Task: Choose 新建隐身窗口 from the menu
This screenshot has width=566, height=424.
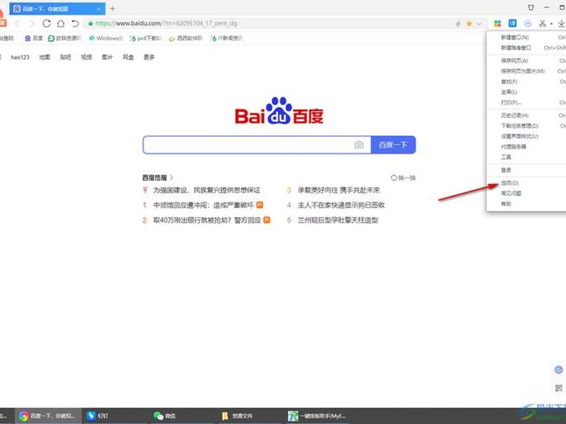Action: tap(527, 48)
